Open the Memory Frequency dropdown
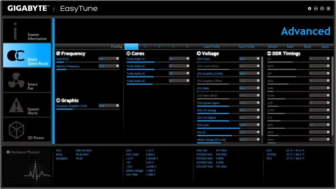 coord(109,66)
